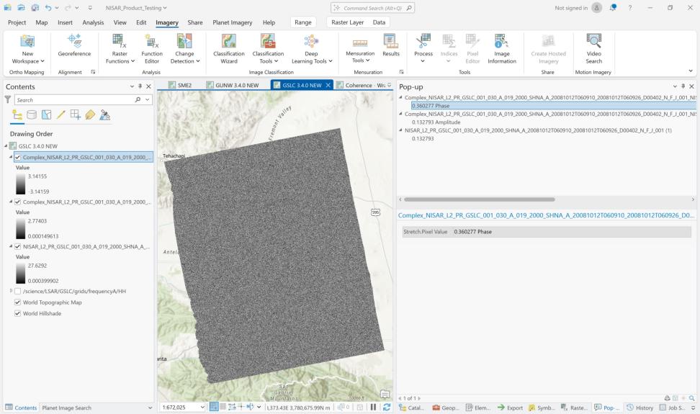
Task: Open the map scale 1:672,025 dropdown
Action: (202, 407)
